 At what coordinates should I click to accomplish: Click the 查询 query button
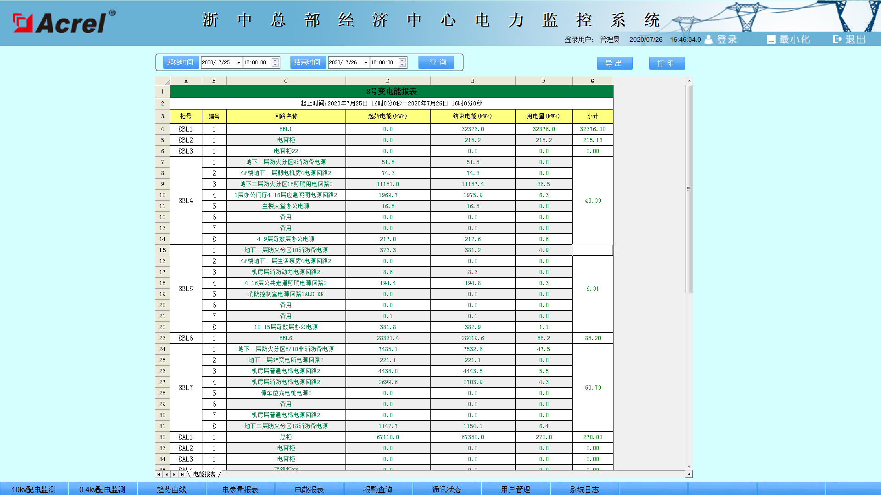click(436, 62)
